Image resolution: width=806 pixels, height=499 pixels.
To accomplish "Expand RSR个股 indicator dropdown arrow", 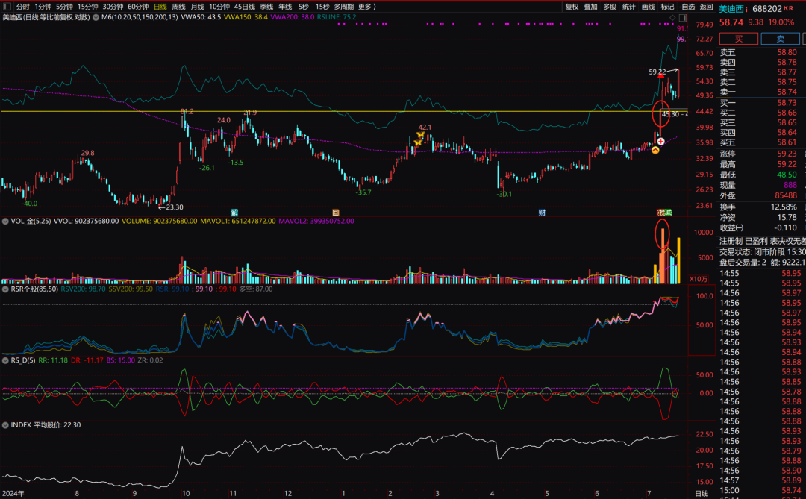I will coord(5,289).
